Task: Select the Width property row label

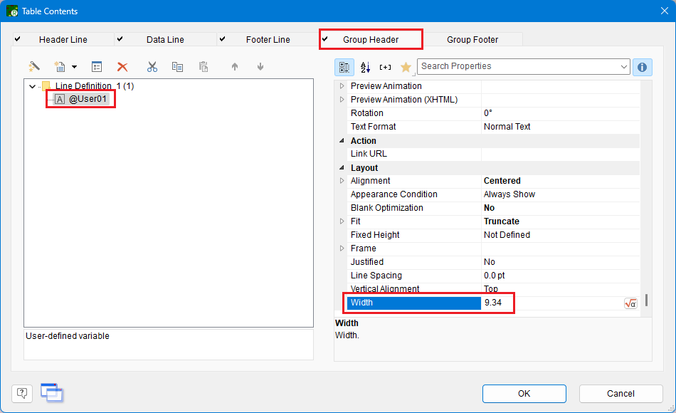Action: click(414, 303)
